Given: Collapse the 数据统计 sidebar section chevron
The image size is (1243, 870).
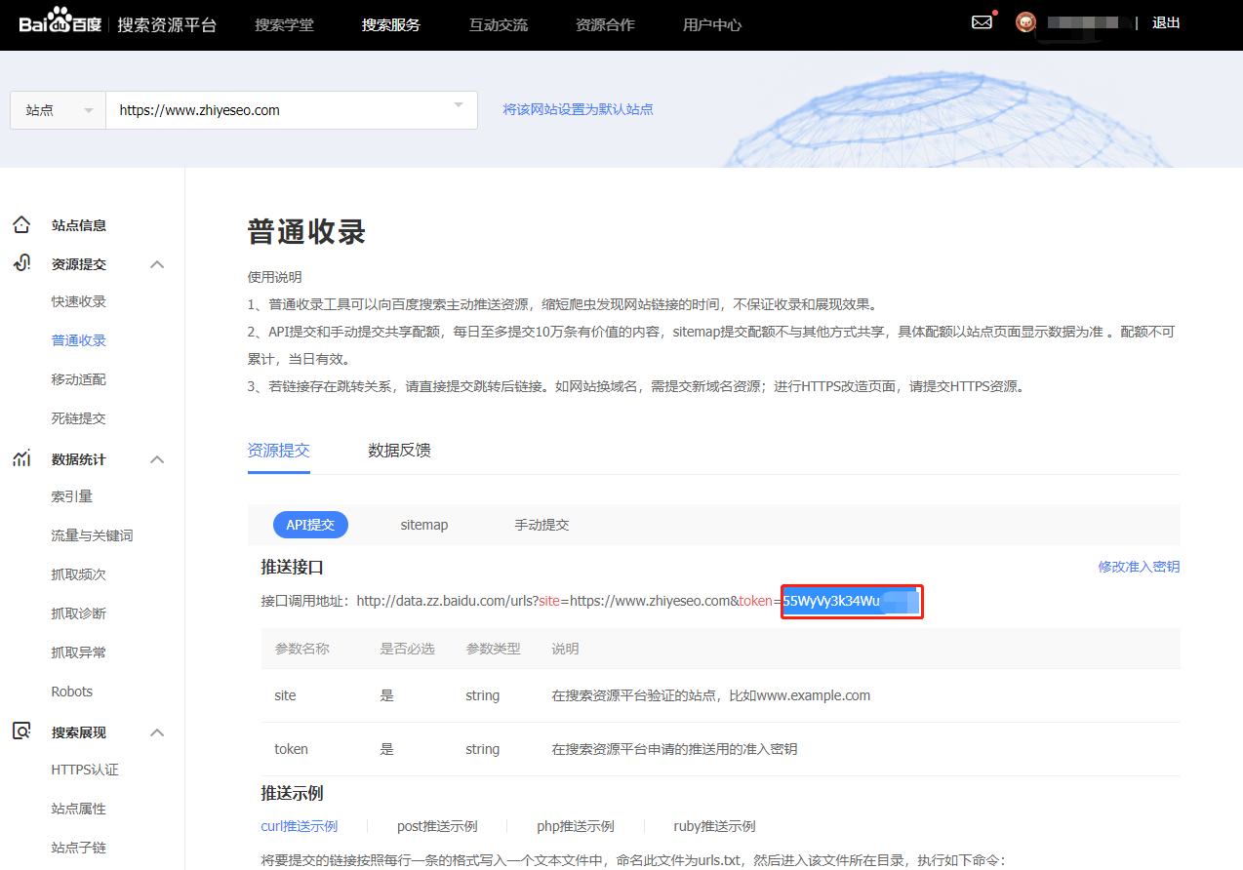Looking at the screenshot, I should point(157,459).
